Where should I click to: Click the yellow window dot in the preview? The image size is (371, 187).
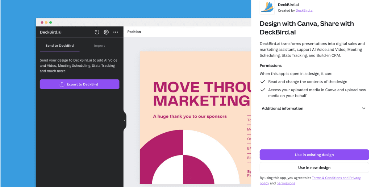46,22
